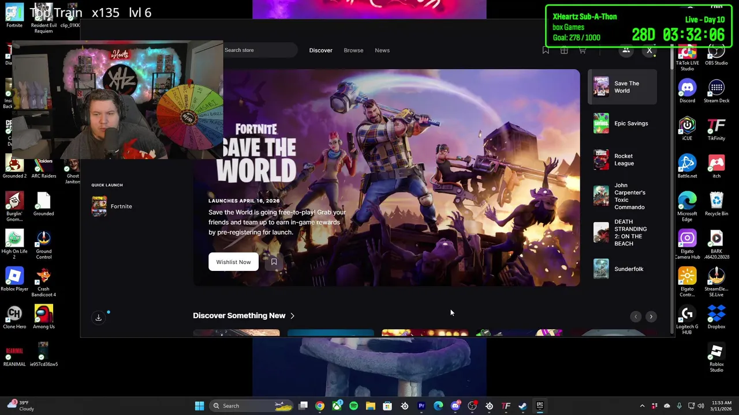Open Google Chrome from taskbar
The height and width of the screenshot is (415, 739).
(320, 406)
